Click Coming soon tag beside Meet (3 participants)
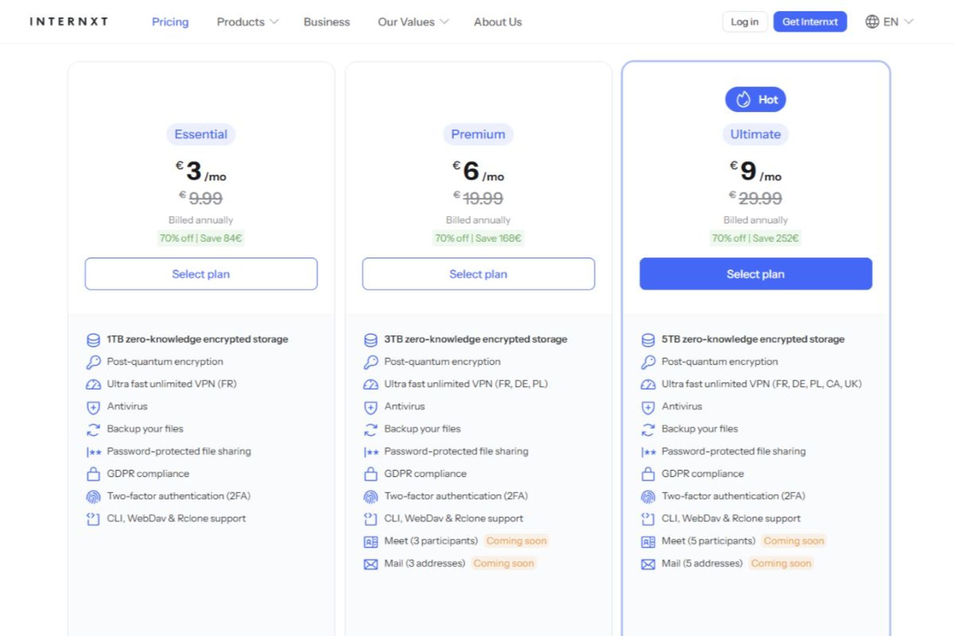Viewport: 954px width, 636px height. 516,541
